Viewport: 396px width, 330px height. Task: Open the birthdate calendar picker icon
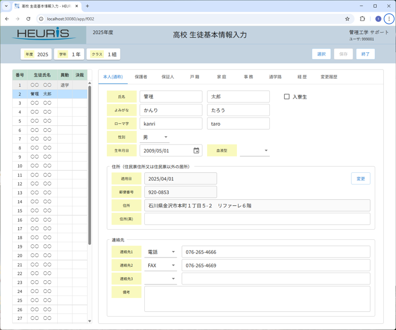coord(196,151)
